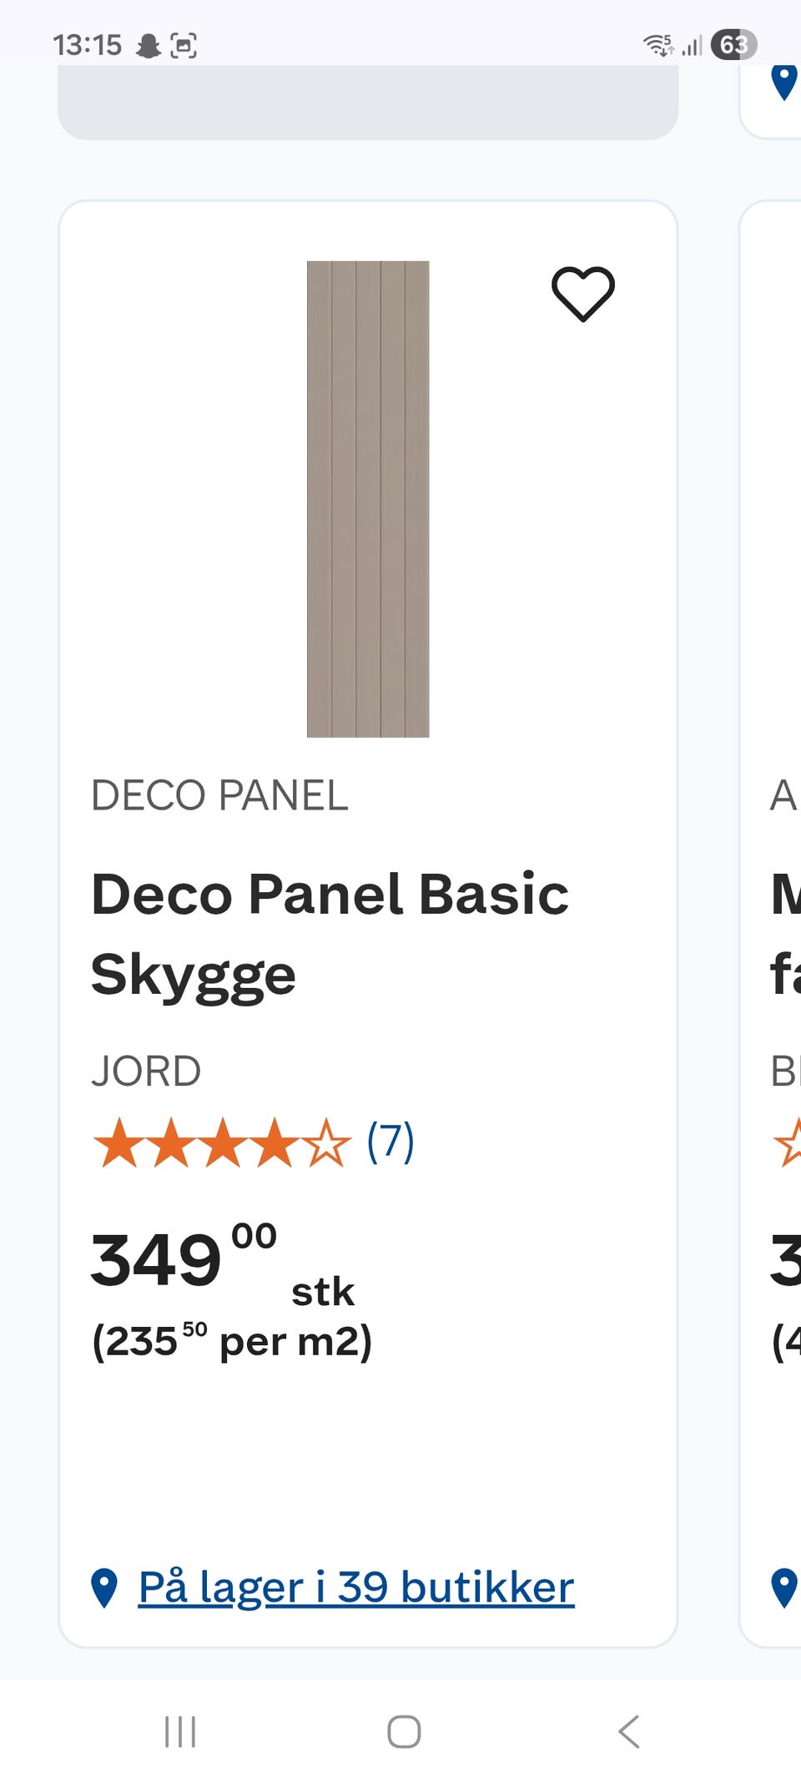Tap the 13:15 clock in status bar
The height and width of the screenshot is (1780, 801).
[87, 45]
